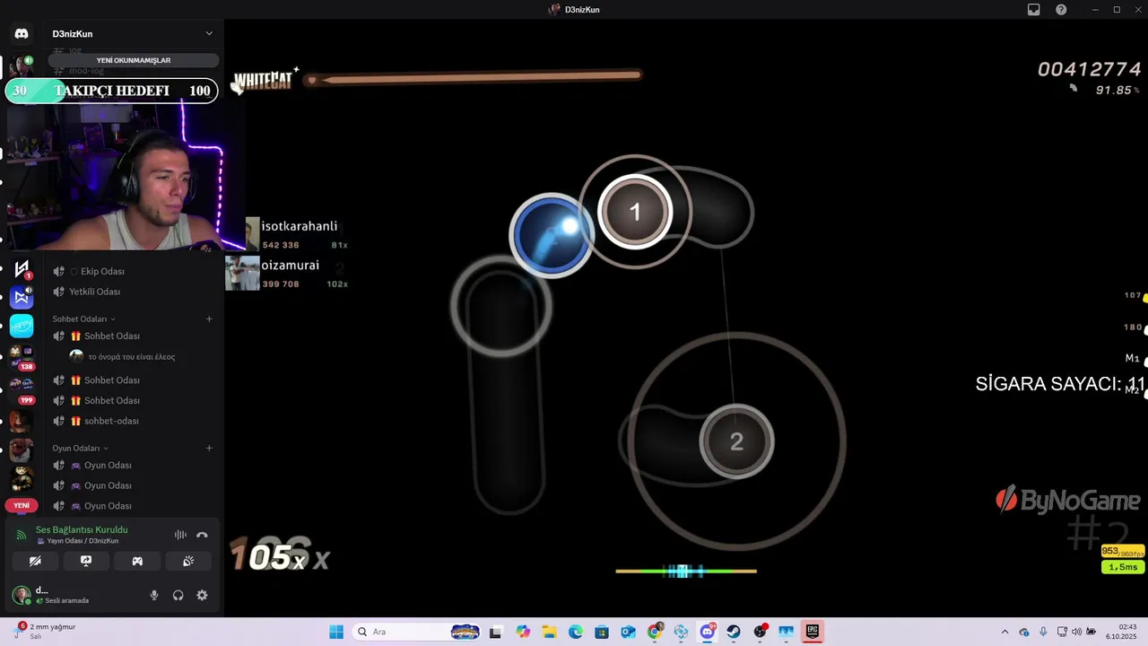Turn on the camera in voice panel

35,561
